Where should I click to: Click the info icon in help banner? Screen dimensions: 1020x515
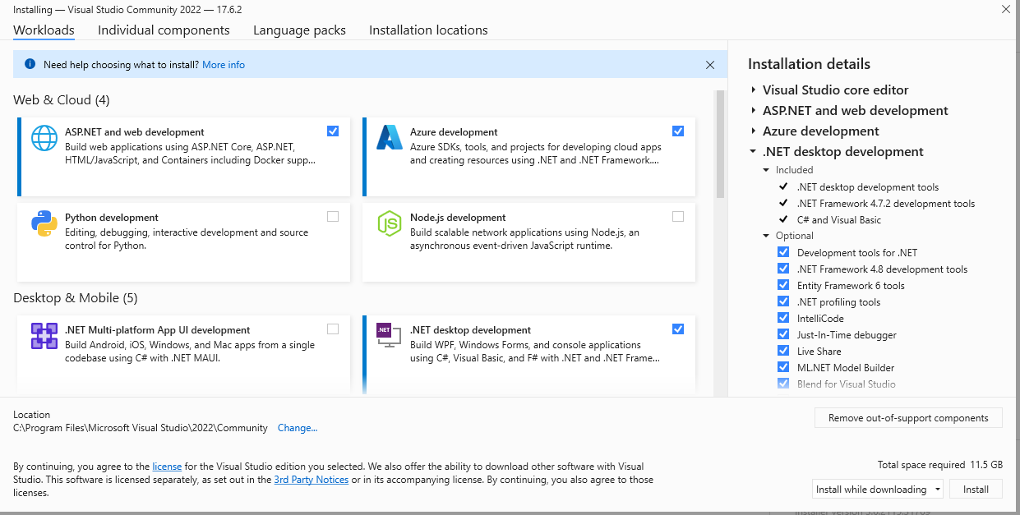(x=30, y=64)
